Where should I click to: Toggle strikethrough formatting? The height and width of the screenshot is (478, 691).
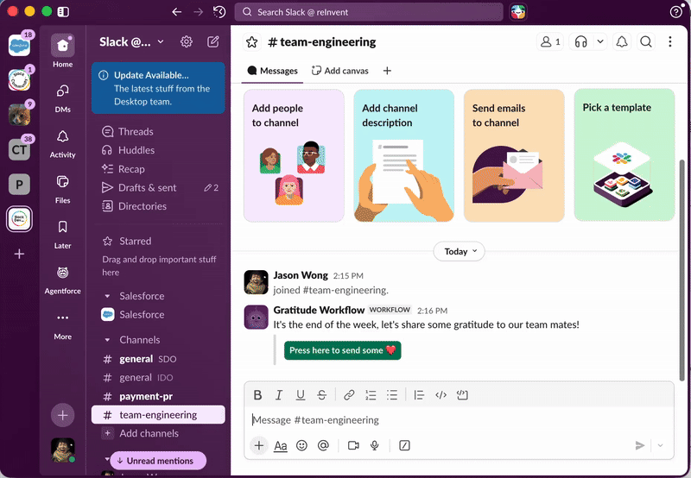point(321,395)
